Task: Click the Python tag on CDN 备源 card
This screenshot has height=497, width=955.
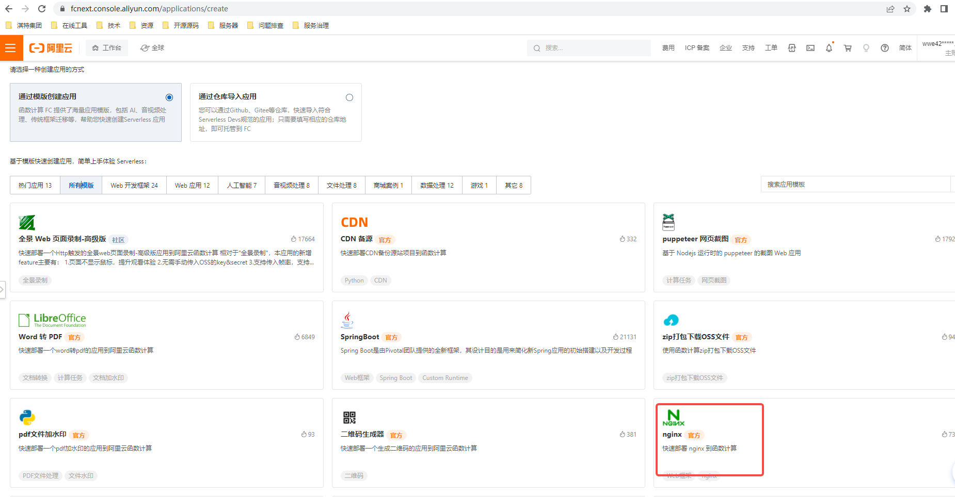Action: [354, 280]
